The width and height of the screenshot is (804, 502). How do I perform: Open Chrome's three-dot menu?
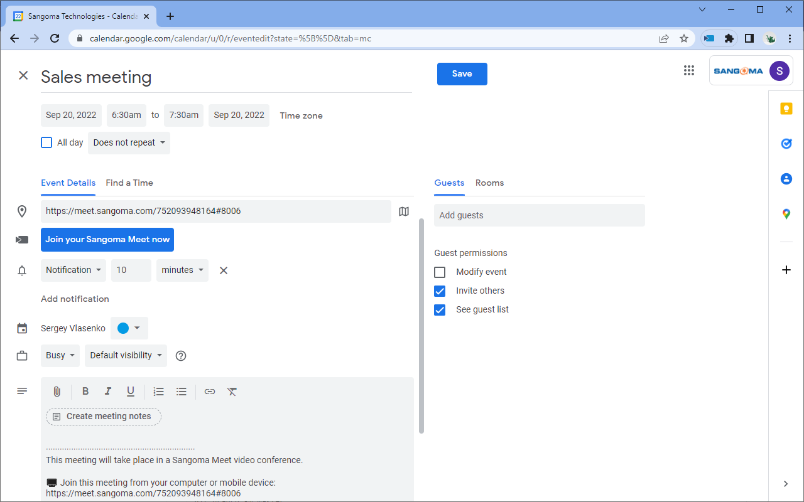click(x=790, y=38)
